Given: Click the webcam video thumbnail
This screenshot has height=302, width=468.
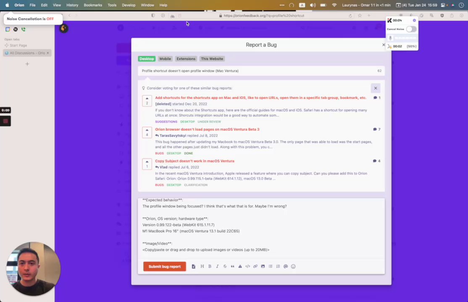Looking at the screenshot, I should click(33, 268).
